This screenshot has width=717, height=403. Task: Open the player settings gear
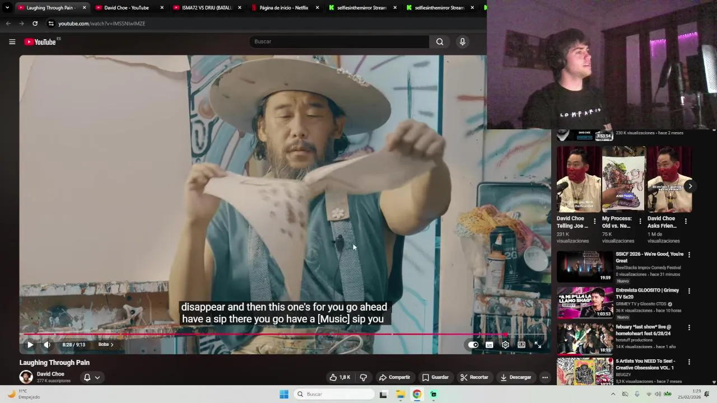tap(505, 345)
